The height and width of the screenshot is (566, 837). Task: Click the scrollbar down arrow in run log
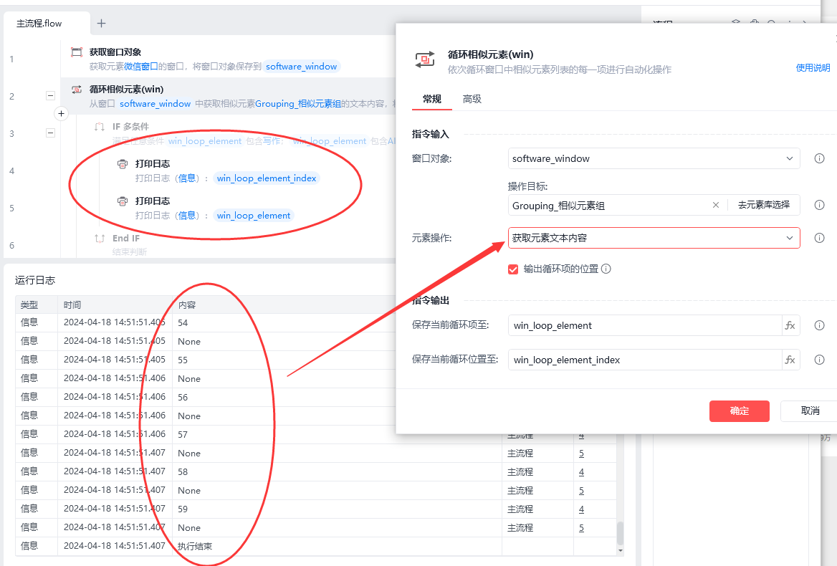tap(620, 550)
